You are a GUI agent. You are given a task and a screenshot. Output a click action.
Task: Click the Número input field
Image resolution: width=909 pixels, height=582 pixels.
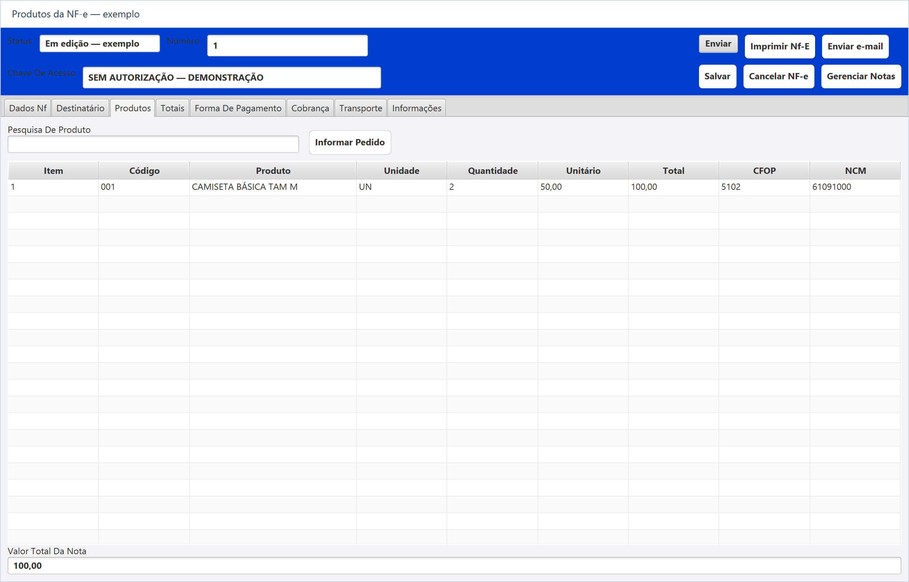pyautogui.click(x=287, y=46)
